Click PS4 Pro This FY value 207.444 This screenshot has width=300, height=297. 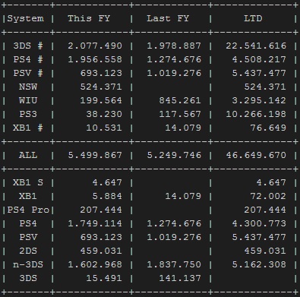(101, 210)
